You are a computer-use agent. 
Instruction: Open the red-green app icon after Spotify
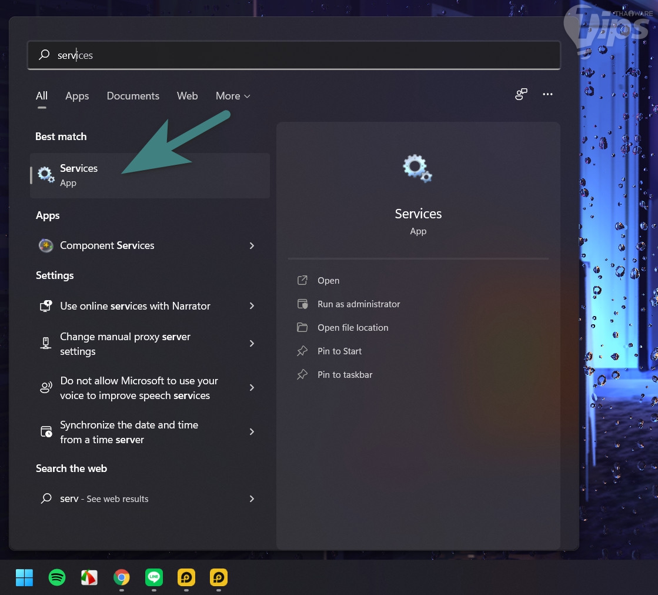89,577
